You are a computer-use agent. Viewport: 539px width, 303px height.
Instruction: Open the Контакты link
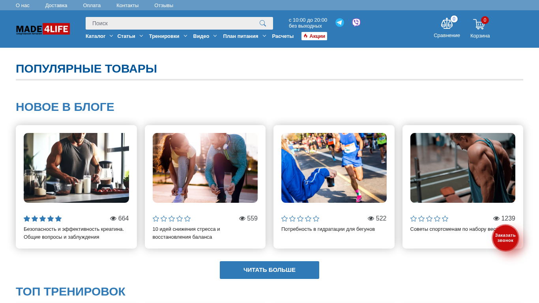(x=127, y=5)
